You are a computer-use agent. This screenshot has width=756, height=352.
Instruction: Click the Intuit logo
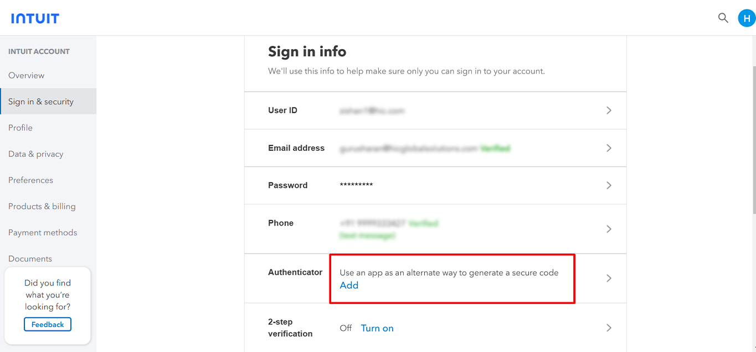(35, 18)
